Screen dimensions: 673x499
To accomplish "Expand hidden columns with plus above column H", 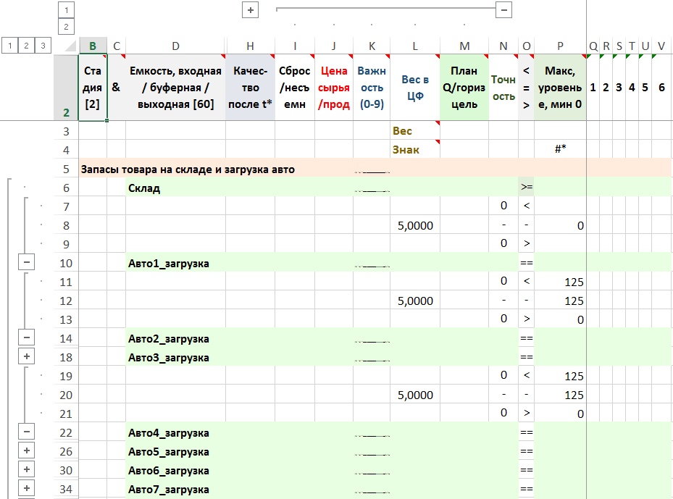I will (x=251, y=10).
